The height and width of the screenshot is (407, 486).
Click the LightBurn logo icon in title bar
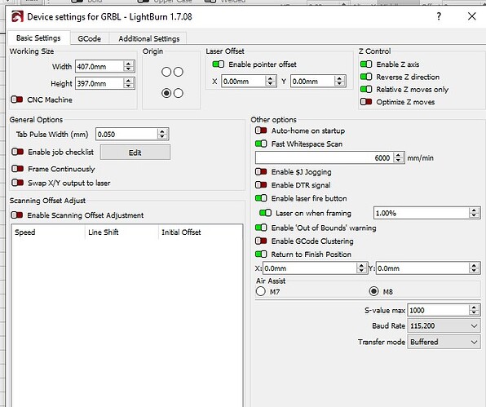click(x=17, y=16)
